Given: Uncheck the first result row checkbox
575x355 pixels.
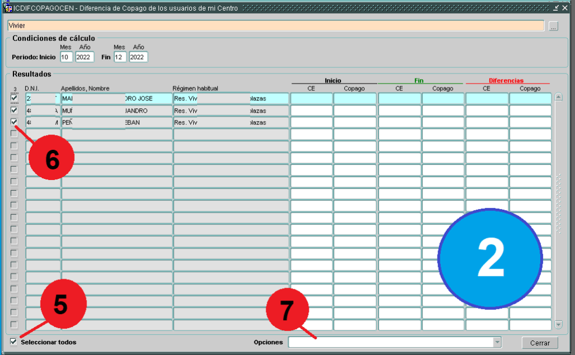Looking at the screenshot, I should [14, 98].
